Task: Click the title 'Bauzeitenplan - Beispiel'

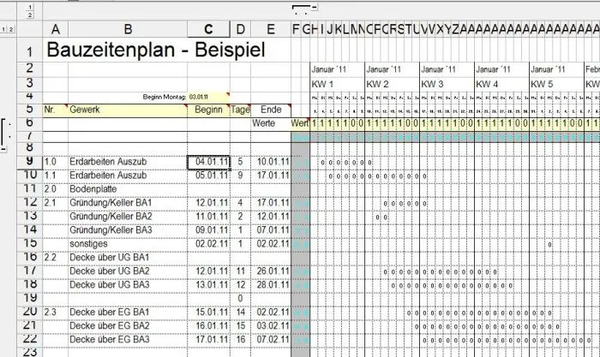Action: 155,50
